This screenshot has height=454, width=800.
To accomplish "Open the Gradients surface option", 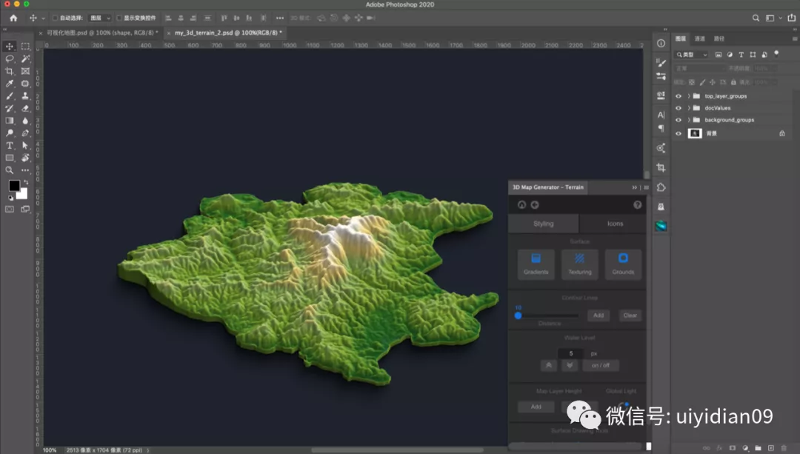I will (x=536, y=264).
